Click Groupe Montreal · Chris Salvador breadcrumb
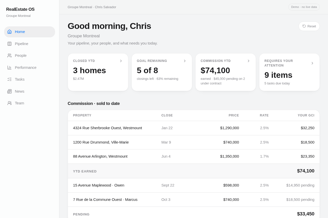The image size is (328, 218). [x=92, y=7]
